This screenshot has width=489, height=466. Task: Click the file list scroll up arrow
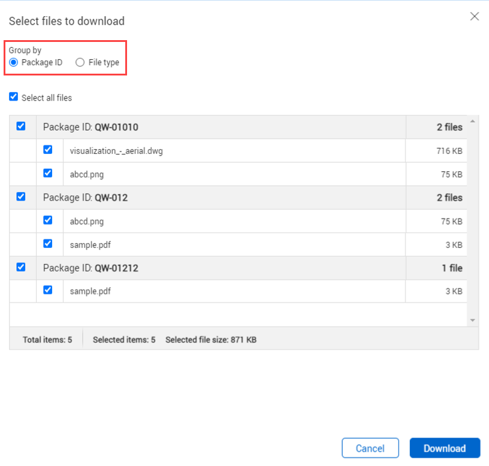pos(473,122)
